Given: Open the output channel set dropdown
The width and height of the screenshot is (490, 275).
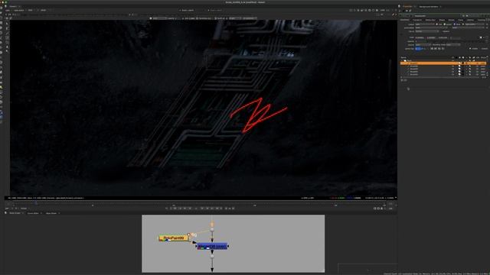Looking at the screenshot, I should tap(425, 24).
